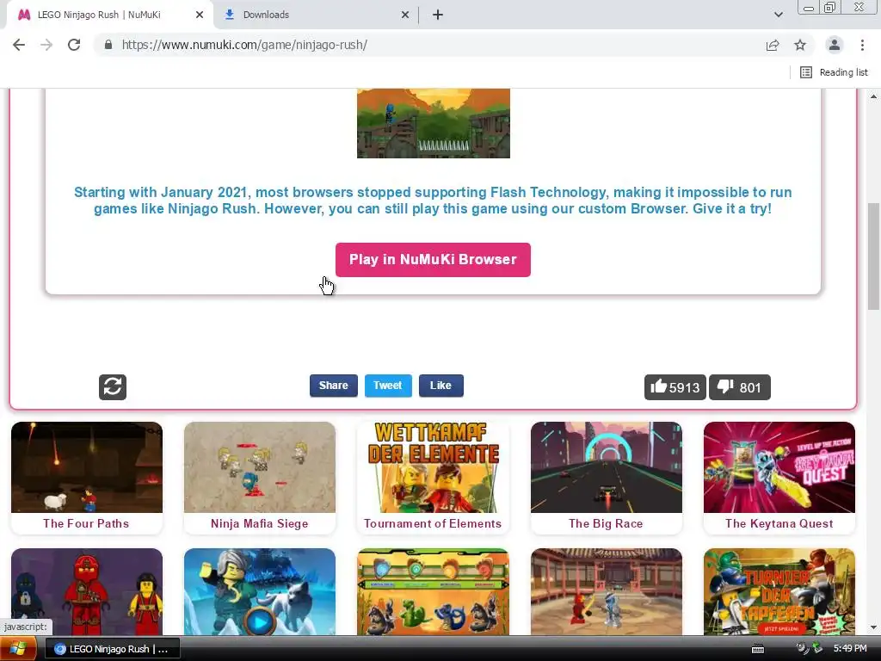This screenshot has height=661, width=881.
Task: Click the browser forward arrow
Action: [46, 45]
